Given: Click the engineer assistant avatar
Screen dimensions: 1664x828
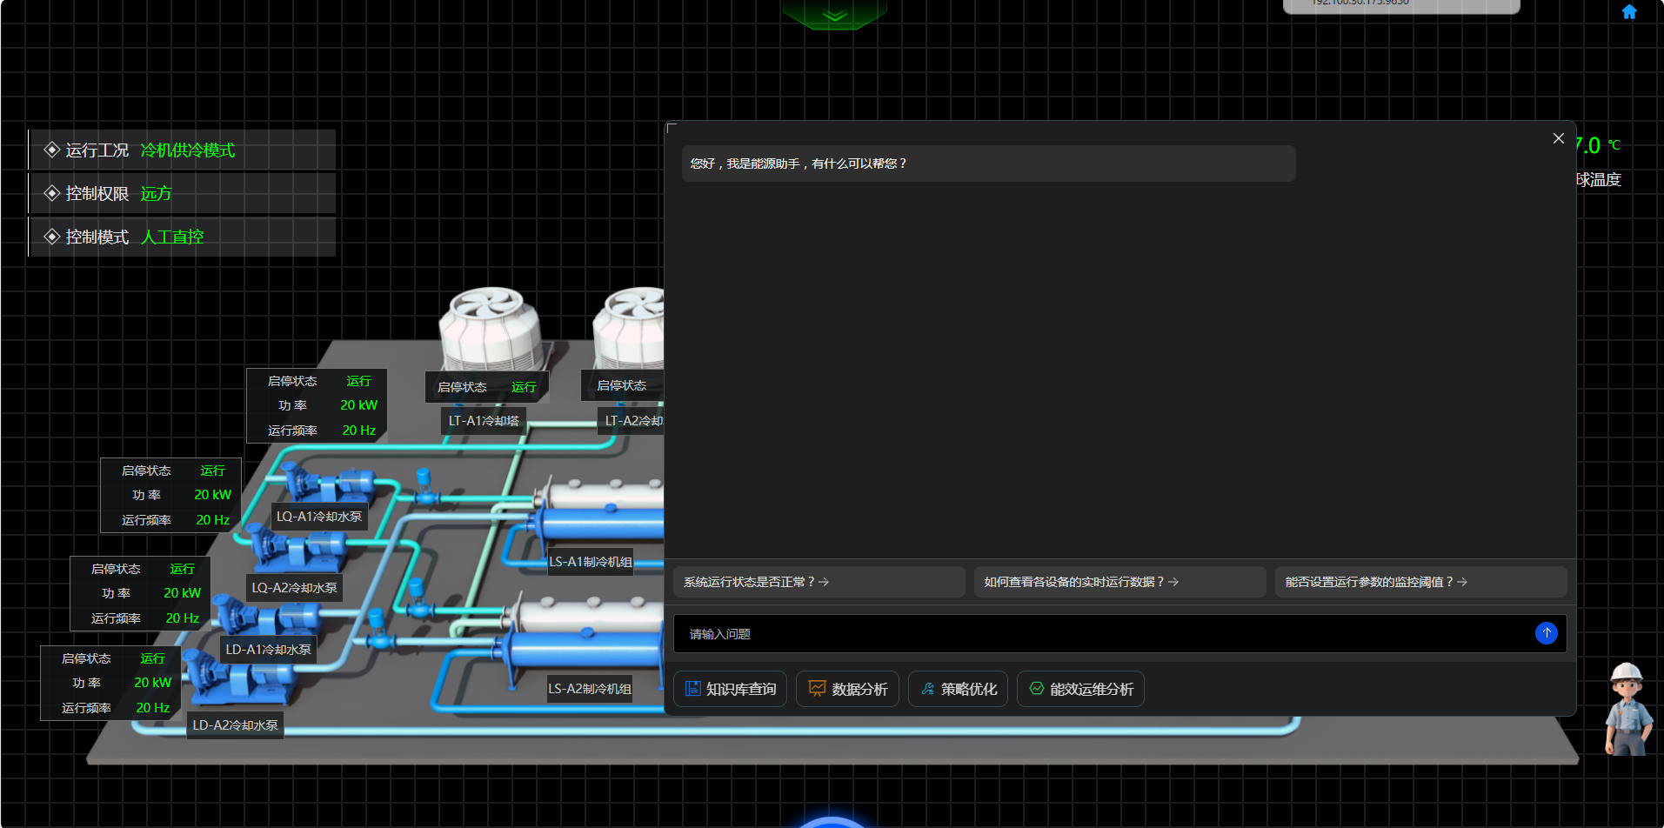Looking at the screenshot, I should pos(1627,710).
